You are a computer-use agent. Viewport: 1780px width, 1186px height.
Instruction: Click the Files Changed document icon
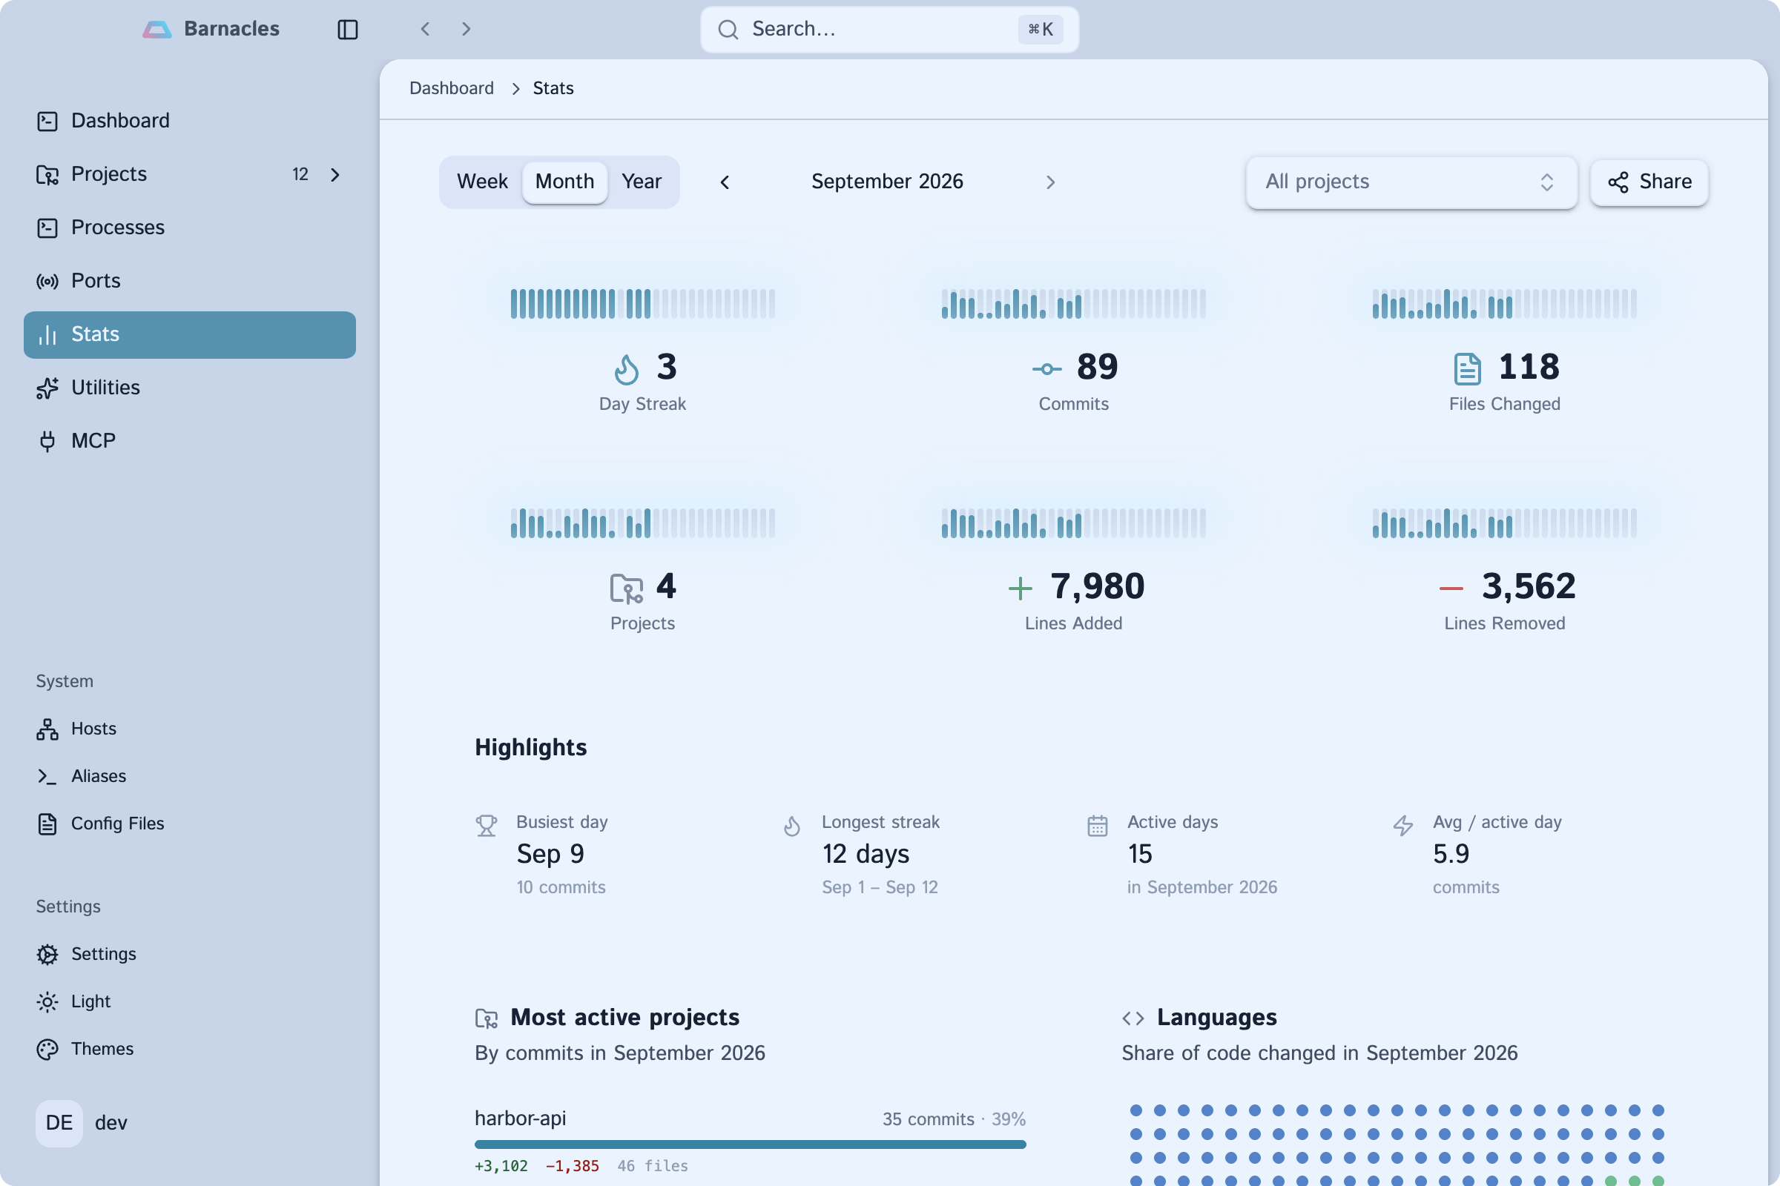point(1468,369)
